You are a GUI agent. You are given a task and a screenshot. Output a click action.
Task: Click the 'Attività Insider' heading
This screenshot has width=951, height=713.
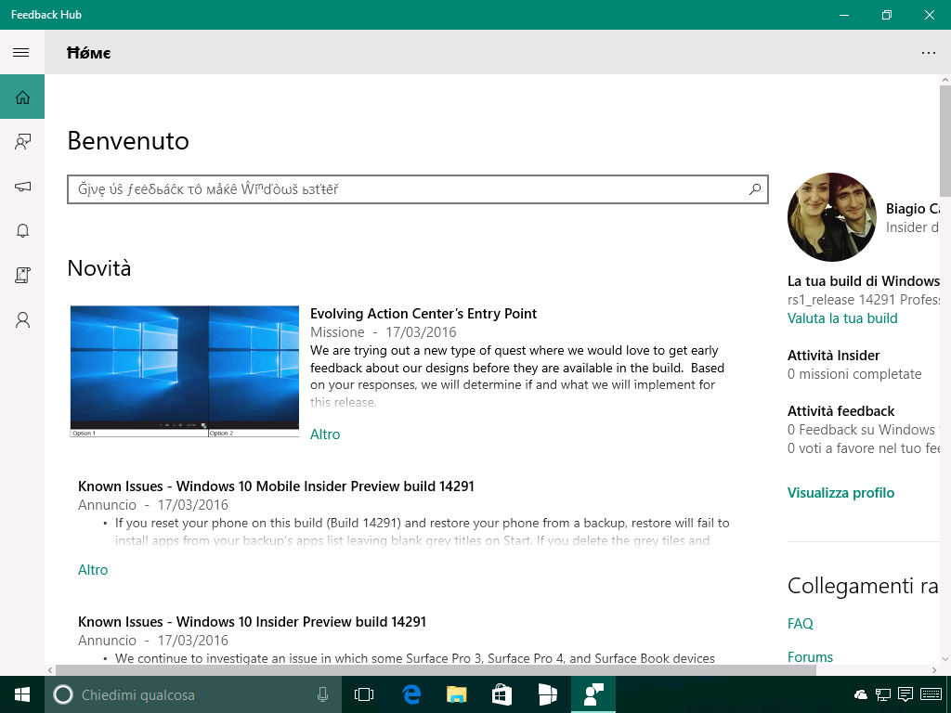coord(833,356)
